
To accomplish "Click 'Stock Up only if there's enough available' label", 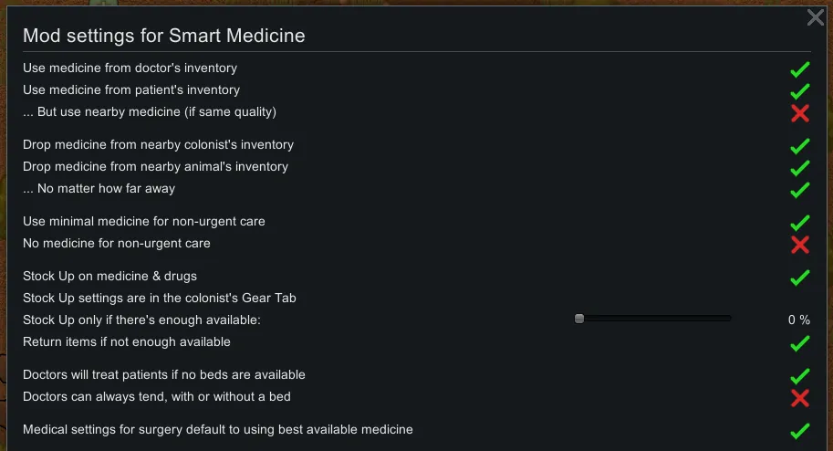I will (x=141, y=320).
